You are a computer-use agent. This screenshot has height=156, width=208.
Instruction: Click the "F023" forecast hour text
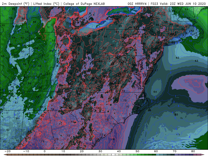[154, 4]
